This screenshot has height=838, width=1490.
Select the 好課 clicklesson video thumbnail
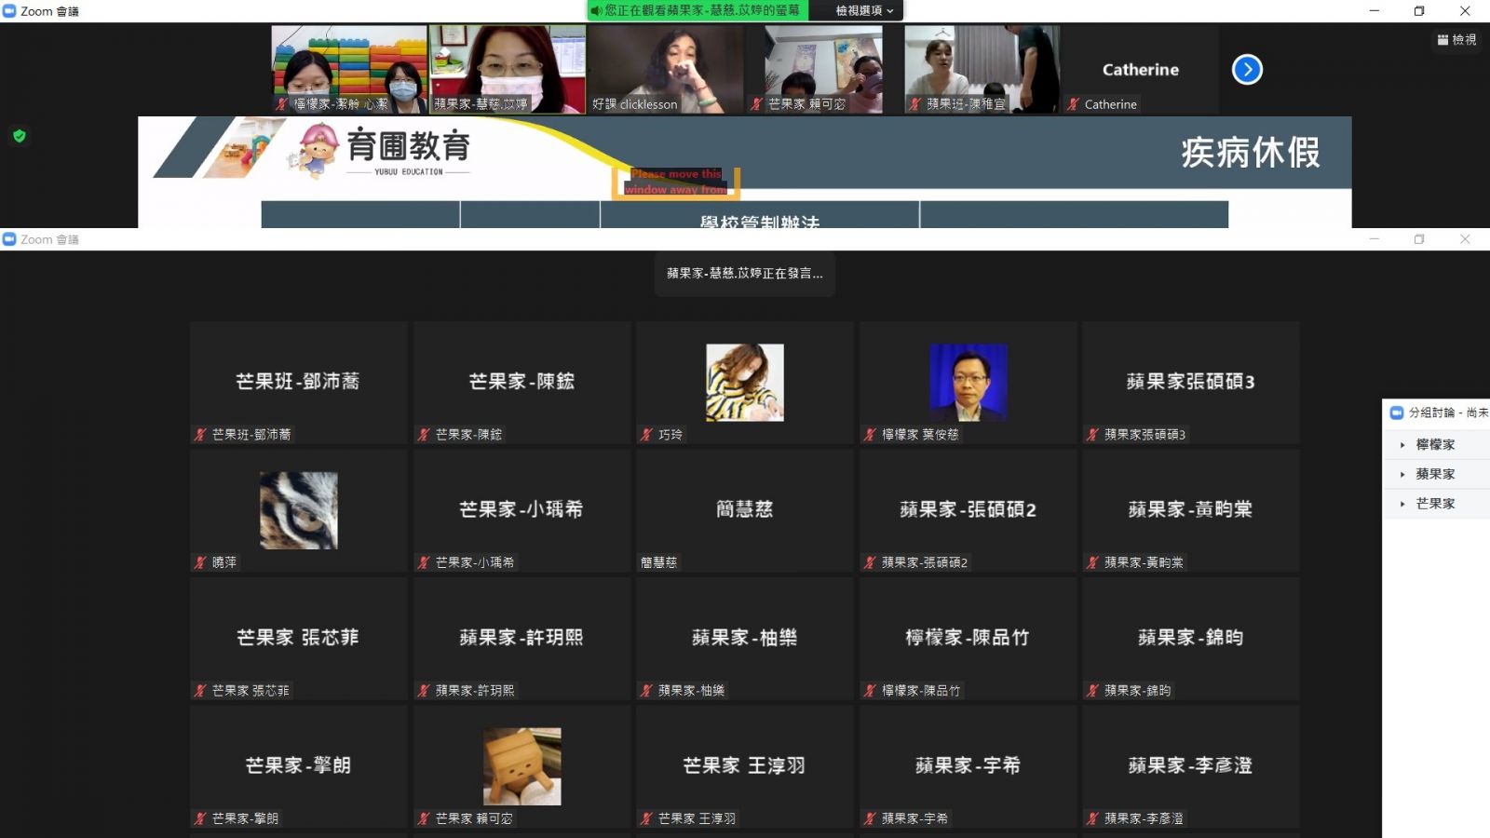click(x=666, y=70)
